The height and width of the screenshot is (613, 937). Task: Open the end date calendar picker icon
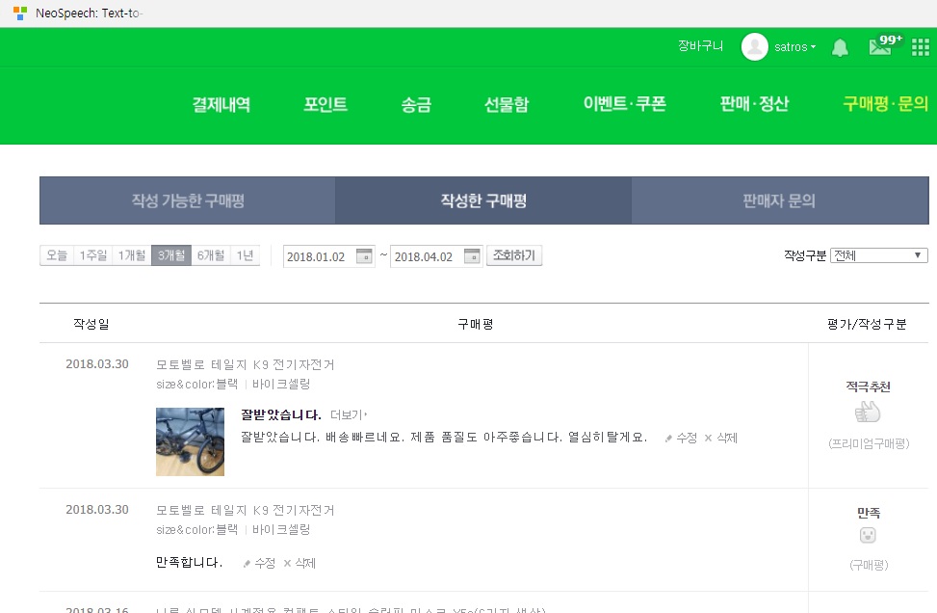coord(472,256)
